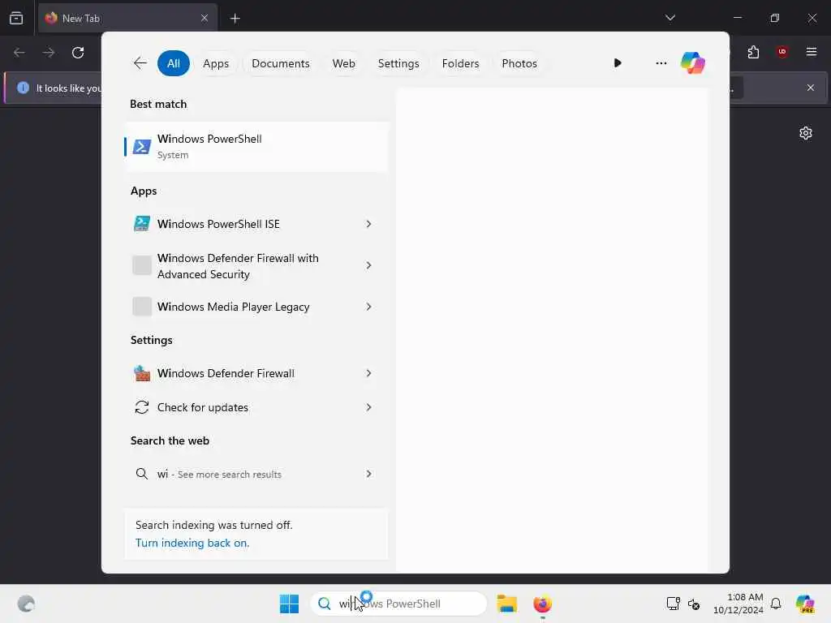The image size is (831, 623).
Task: Open the Firefox hamburger application menu
Action: [x=812, y=52]
